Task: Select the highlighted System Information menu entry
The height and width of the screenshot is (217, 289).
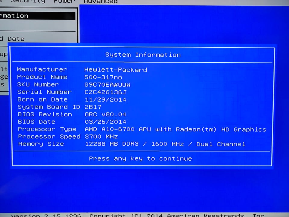Action: 38,16
